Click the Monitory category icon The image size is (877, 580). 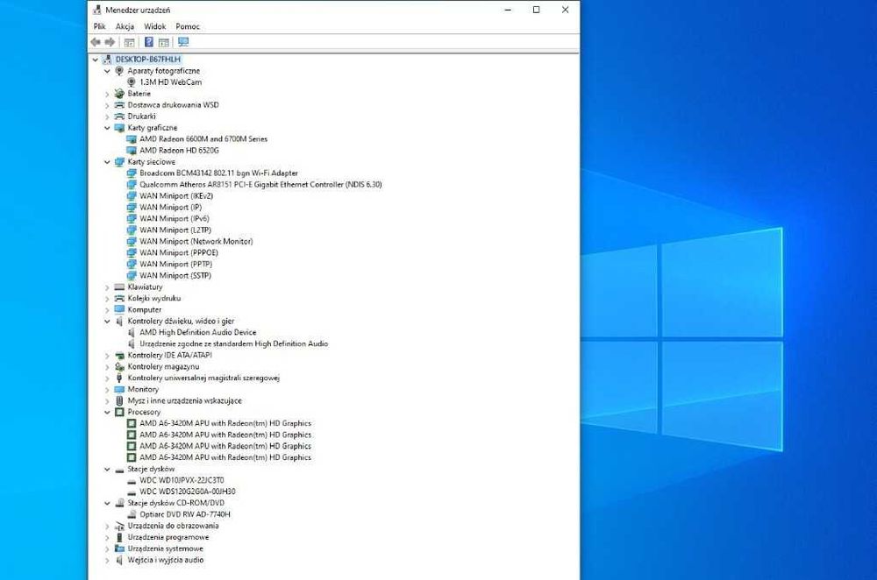pos(119,389)
